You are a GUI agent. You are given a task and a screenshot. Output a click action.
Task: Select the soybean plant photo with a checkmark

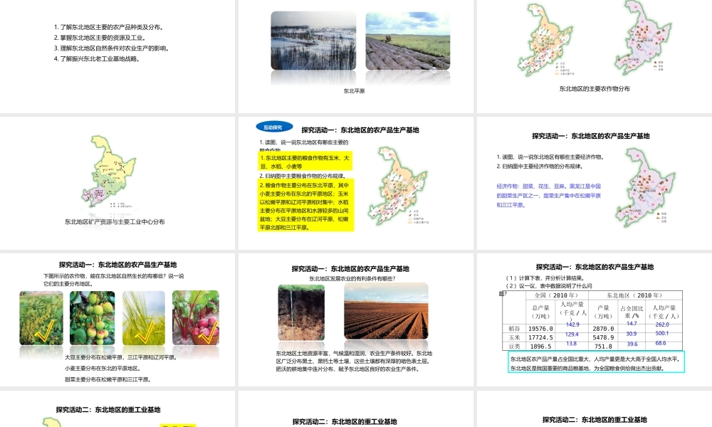click(41, 318)
